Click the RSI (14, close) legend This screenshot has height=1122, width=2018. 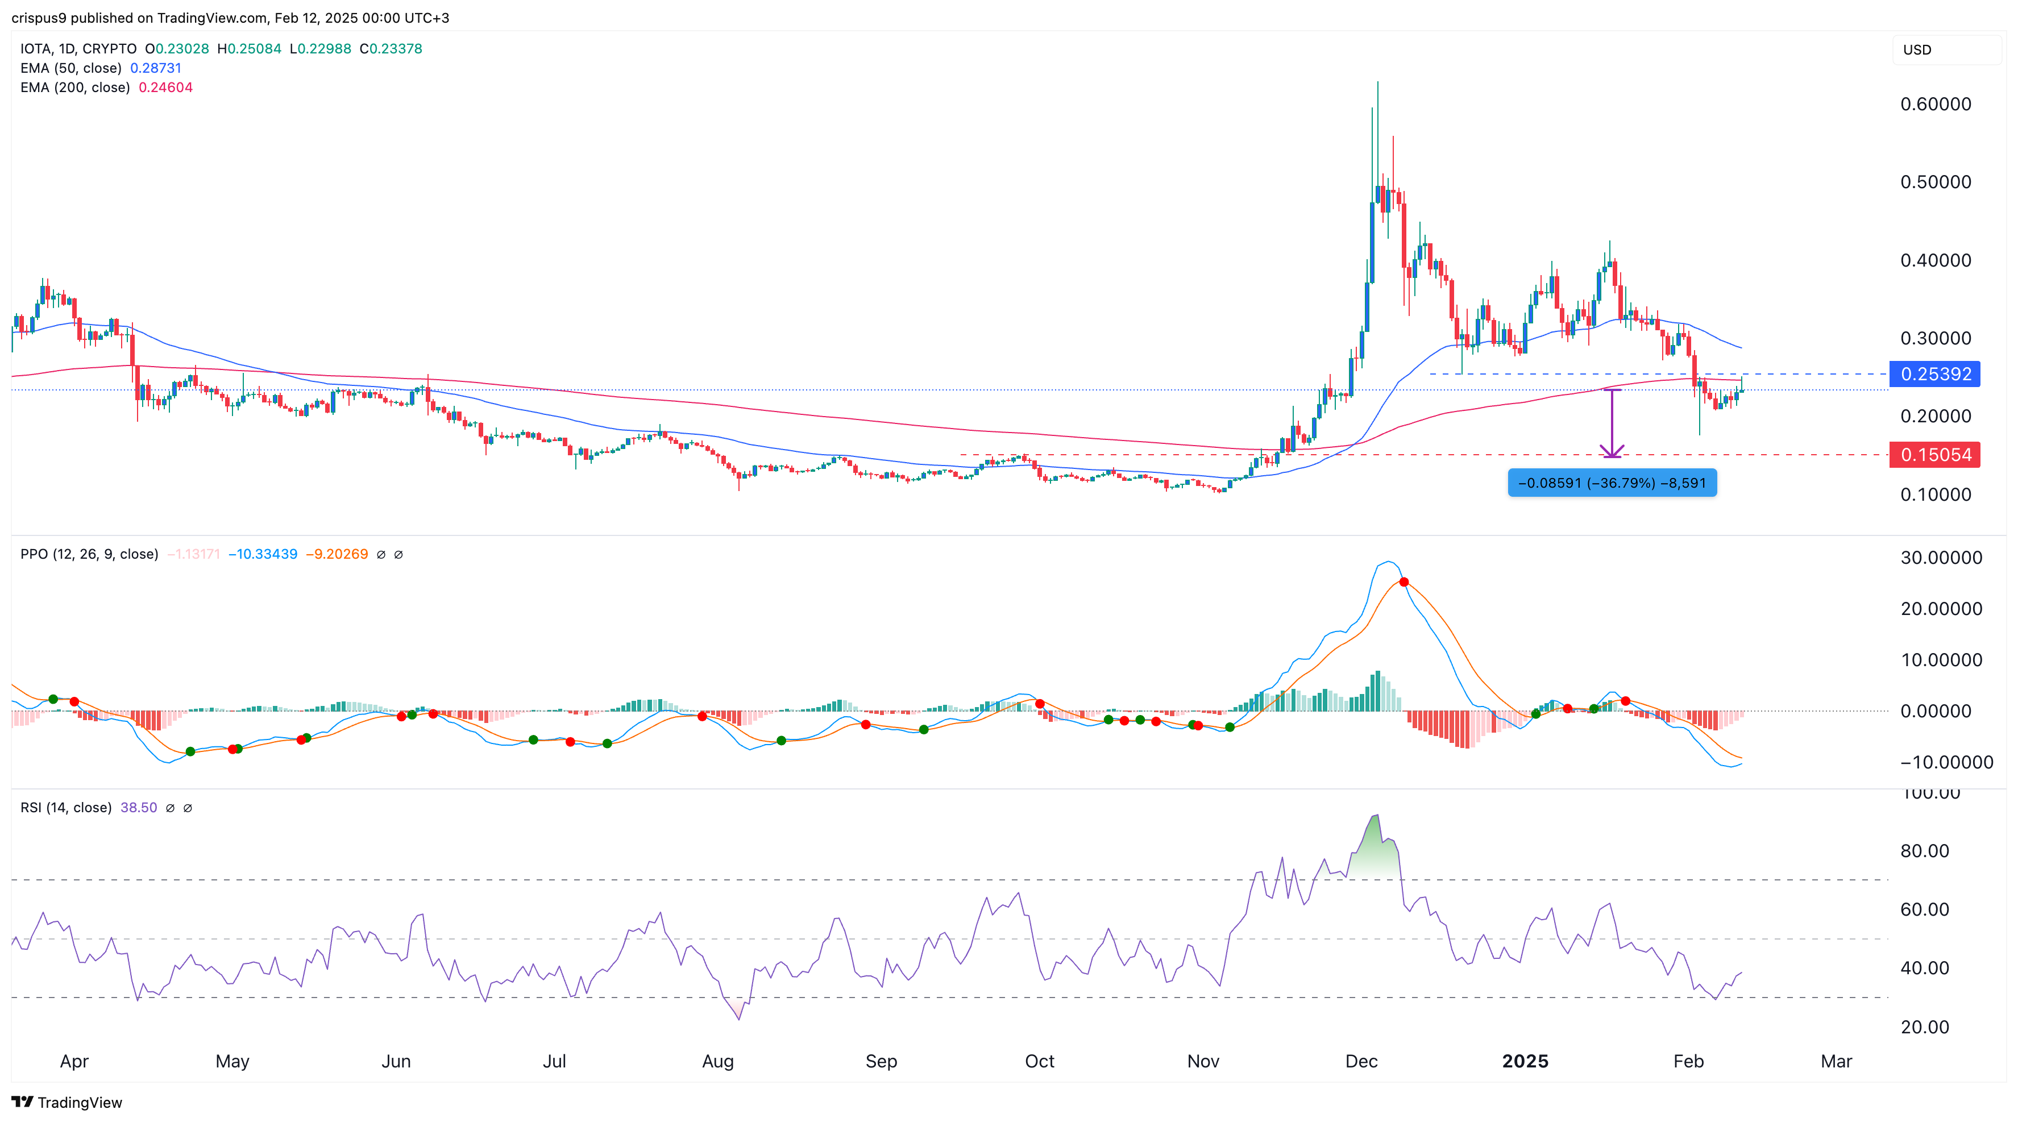66,807
